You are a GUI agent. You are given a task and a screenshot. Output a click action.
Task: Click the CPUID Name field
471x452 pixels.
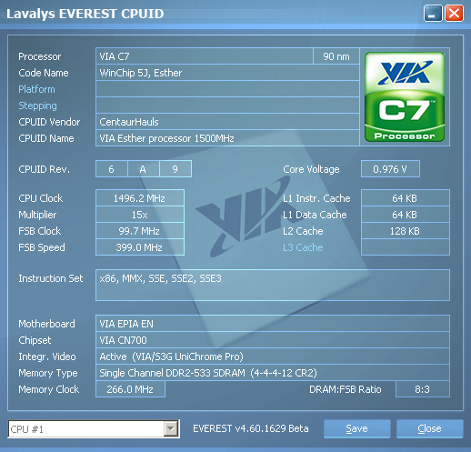[x=227, y=138]
